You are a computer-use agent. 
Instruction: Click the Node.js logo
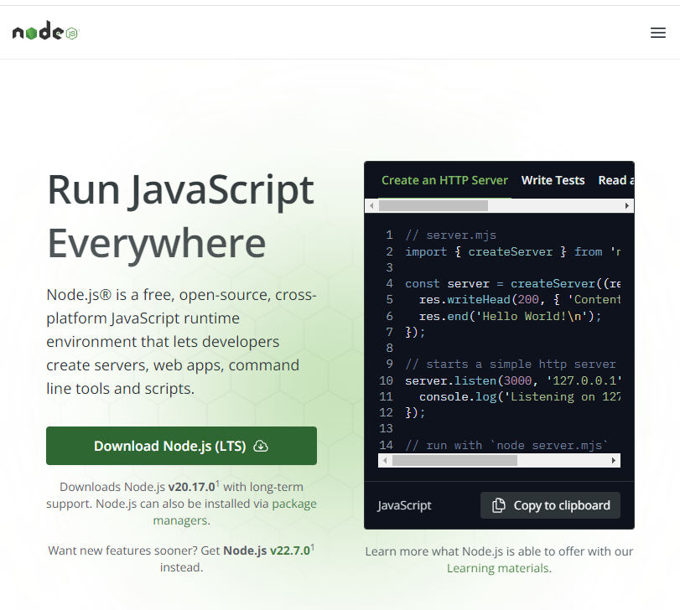pos(45,31)
